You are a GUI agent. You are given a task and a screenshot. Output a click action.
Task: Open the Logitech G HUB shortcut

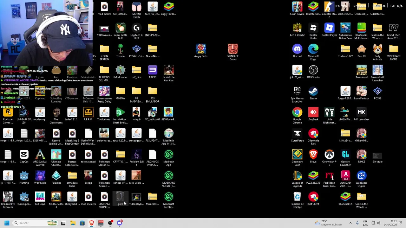pyautogui.click(x=136, y=31)
